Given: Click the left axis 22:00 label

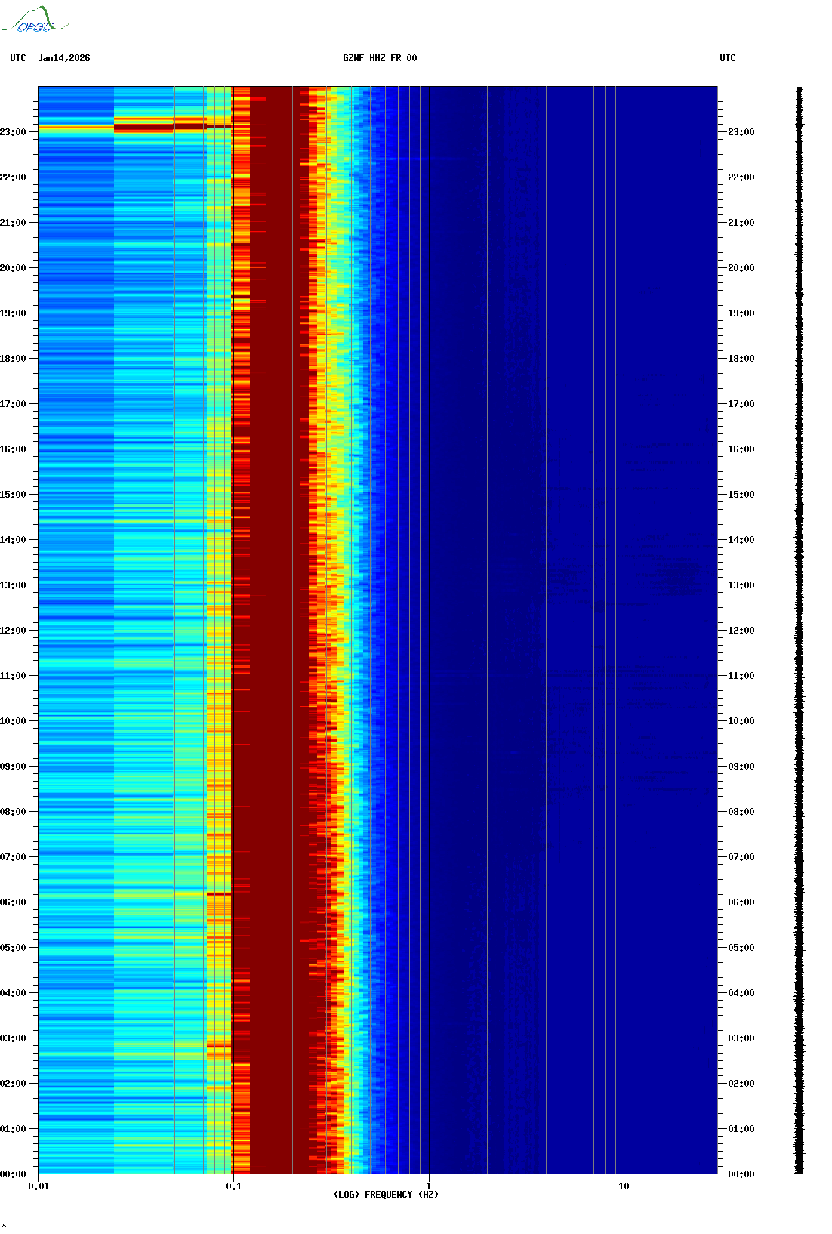Looking at the screenshot, I should click(13, 177).
